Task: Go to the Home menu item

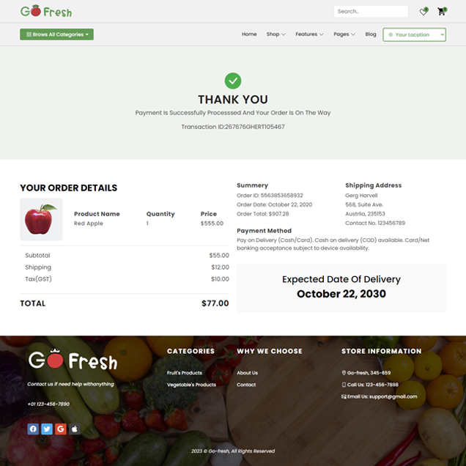Action: click(249, 34)
